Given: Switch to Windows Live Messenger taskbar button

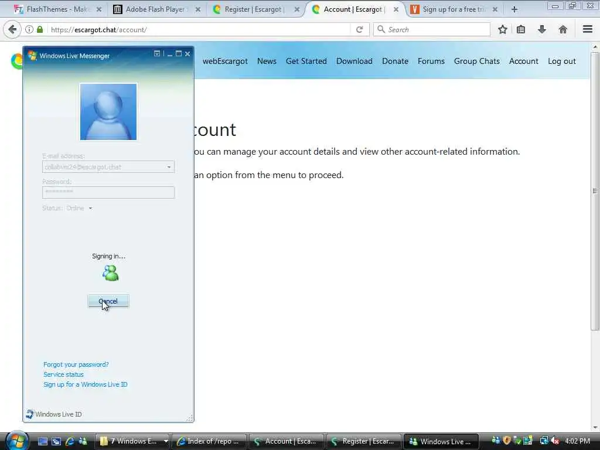Looking at the screenshot, I should [441, 441].
